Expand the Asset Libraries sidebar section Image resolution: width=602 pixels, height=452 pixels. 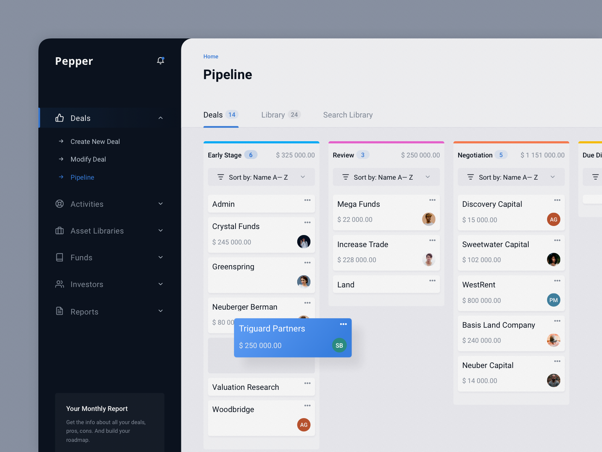[x=161, y=231]
